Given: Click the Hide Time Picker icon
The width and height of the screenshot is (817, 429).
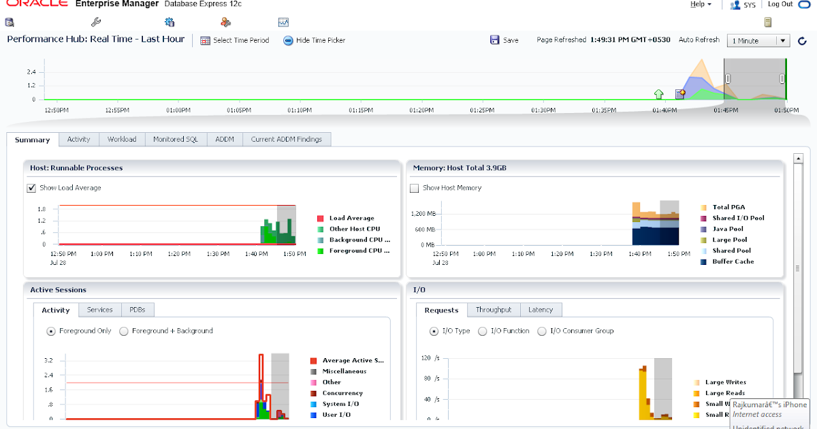Looking at the screenshot, I should click(290, 40).
